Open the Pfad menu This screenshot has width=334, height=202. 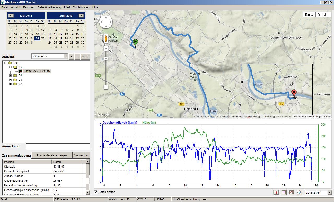[67, 7]
